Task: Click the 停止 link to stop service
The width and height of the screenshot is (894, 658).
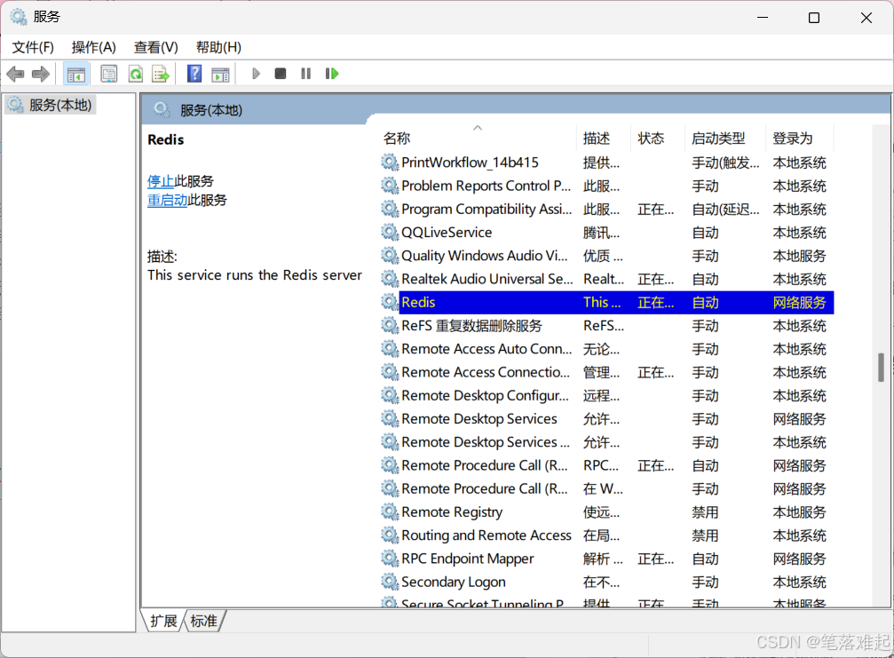Action: pos(160,181)
